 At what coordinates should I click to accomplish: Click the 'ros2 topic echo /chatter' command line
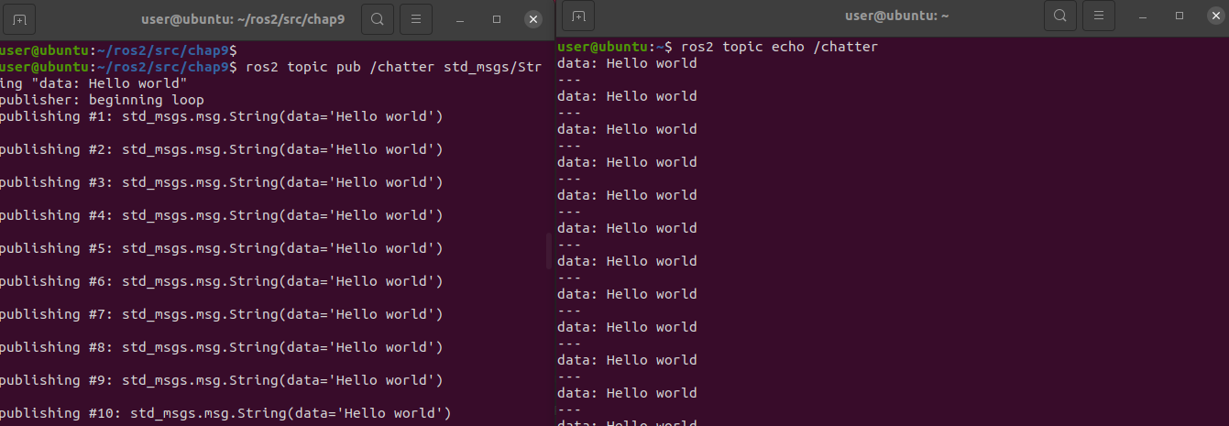coord(718,47)
